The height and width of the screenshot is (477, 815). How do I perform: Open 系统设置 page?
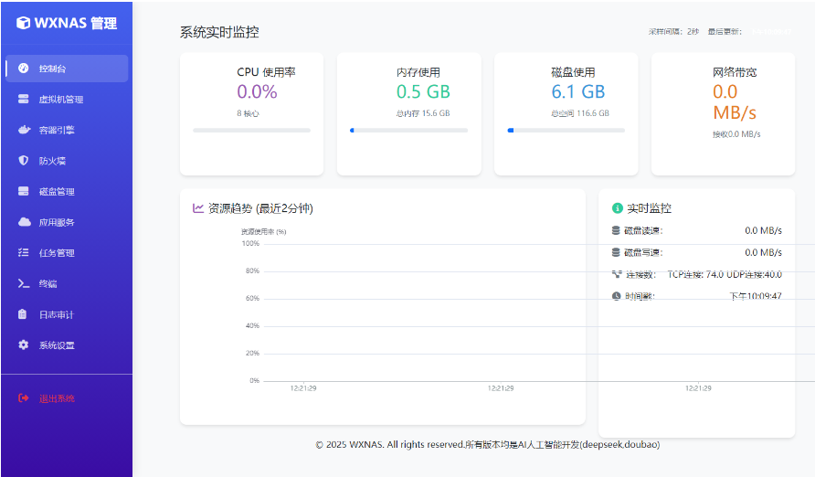(x=67, y=344)
